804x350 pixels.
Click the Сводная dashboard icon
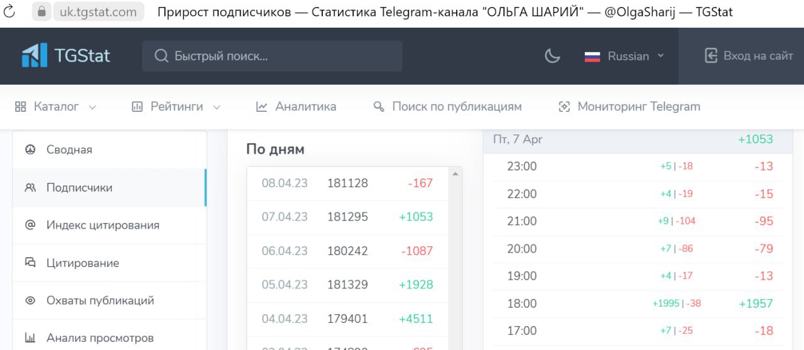pyautogui.click(x=30, y=150)
